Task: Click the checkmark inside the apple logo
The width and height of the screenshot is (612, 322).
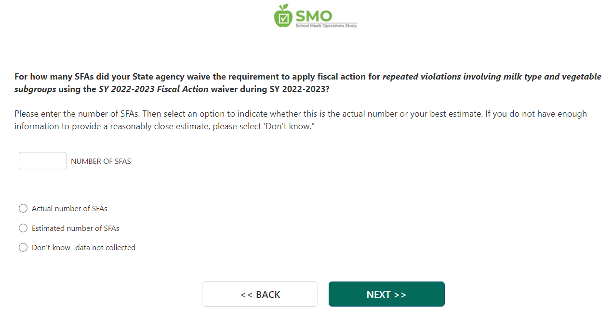Action: coord(284,18)
